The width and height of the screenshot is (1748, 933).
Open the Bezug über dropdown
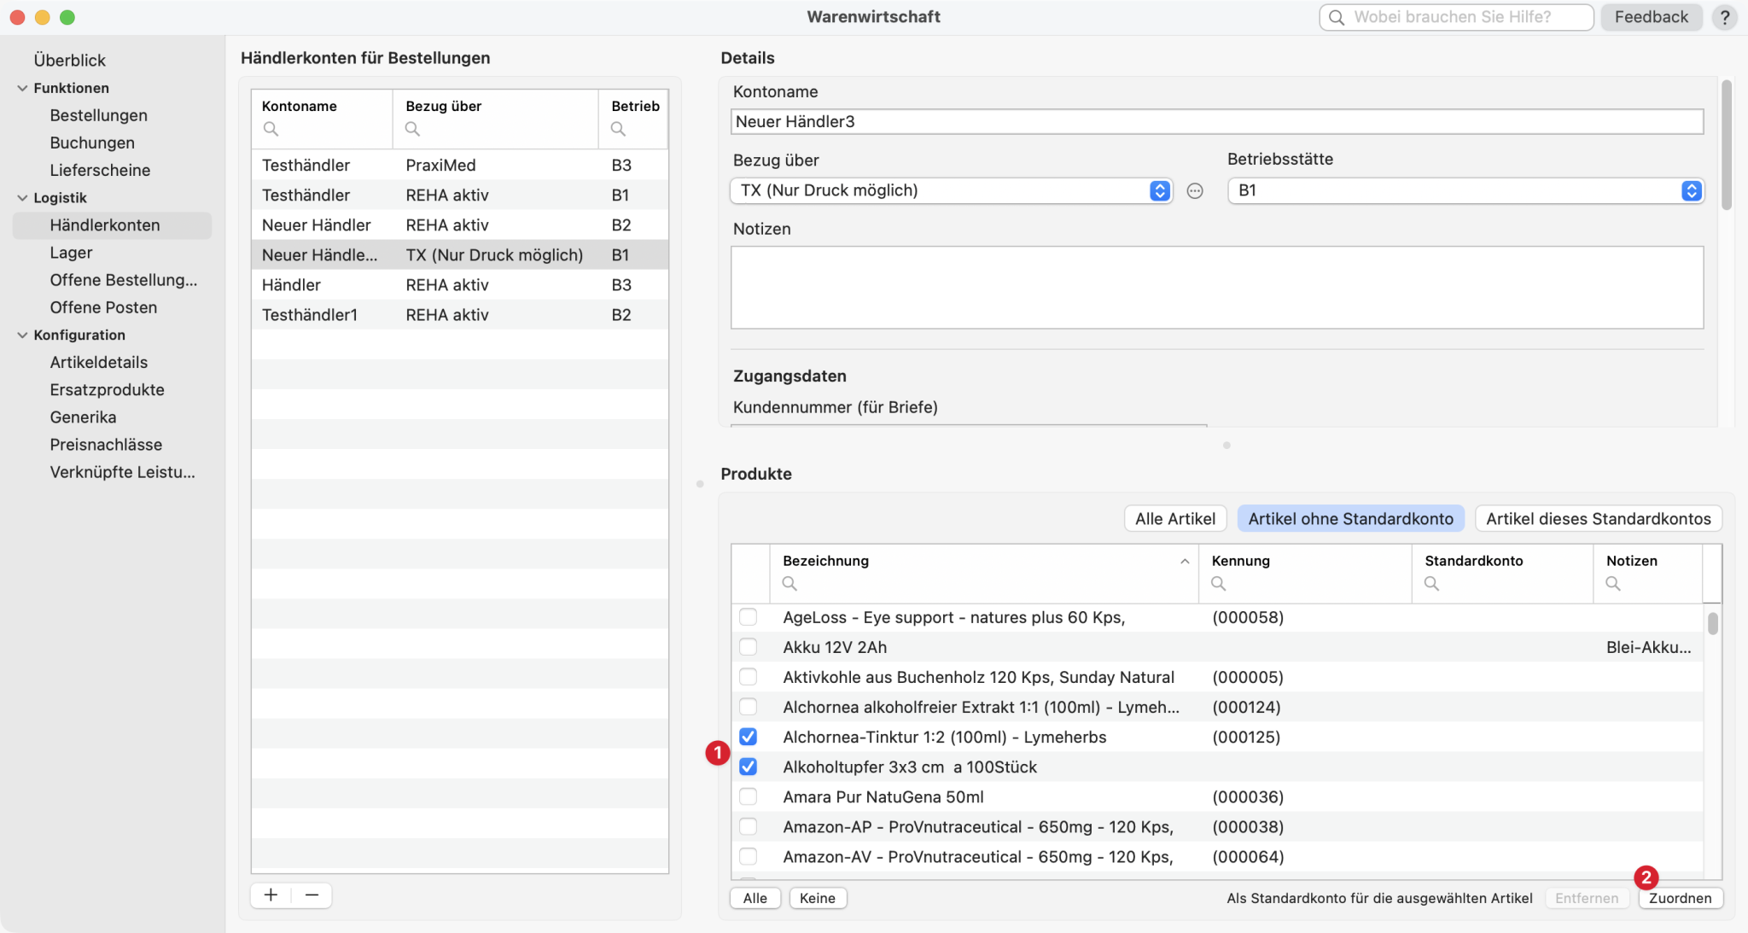pyautogui.click(x=1158, y=191)
